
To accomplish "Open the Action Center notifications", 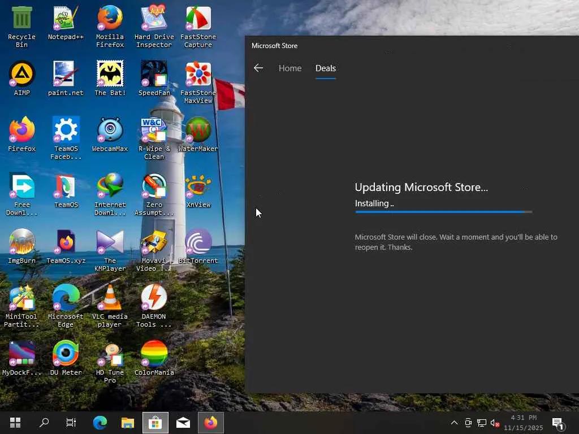I will point(558,424).
